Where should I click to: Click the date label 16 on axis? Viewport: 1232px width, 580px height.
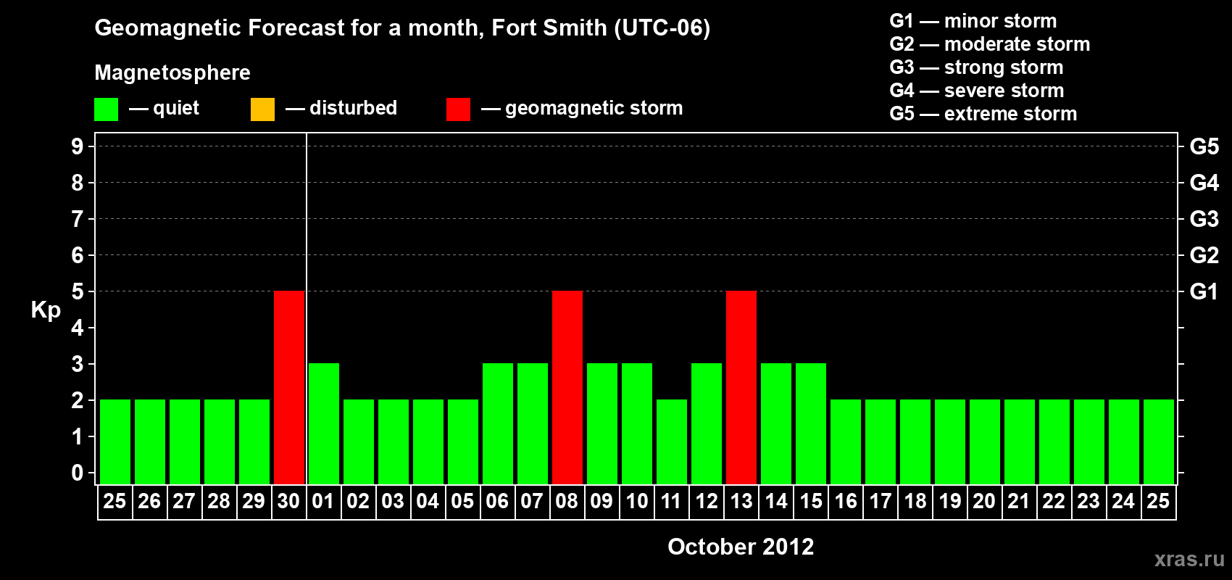point(845,501)
